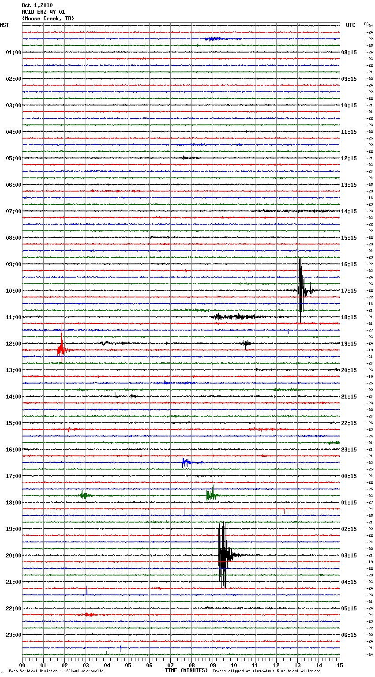This screenshot has height=677, width=375.
Task: Select the 18:00 MST row label
Action: point(13,503)
